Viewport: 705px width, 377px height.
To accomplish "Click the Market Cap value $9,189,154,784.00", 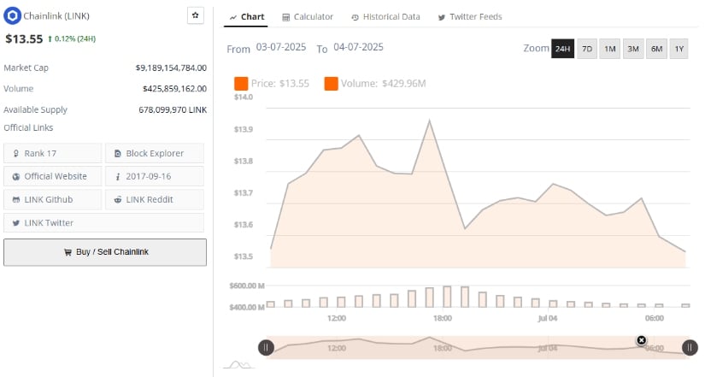I will pos(171,68).
